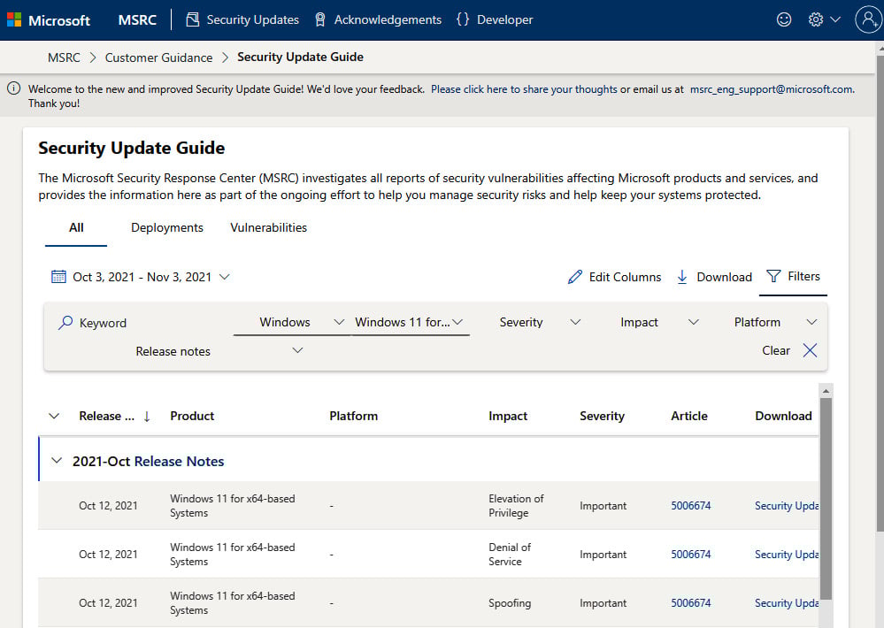Click the table vertical scrollbar thumb
Image resolution: width=884 pixels, height=628 pixels.
click(x=826, y=499)
